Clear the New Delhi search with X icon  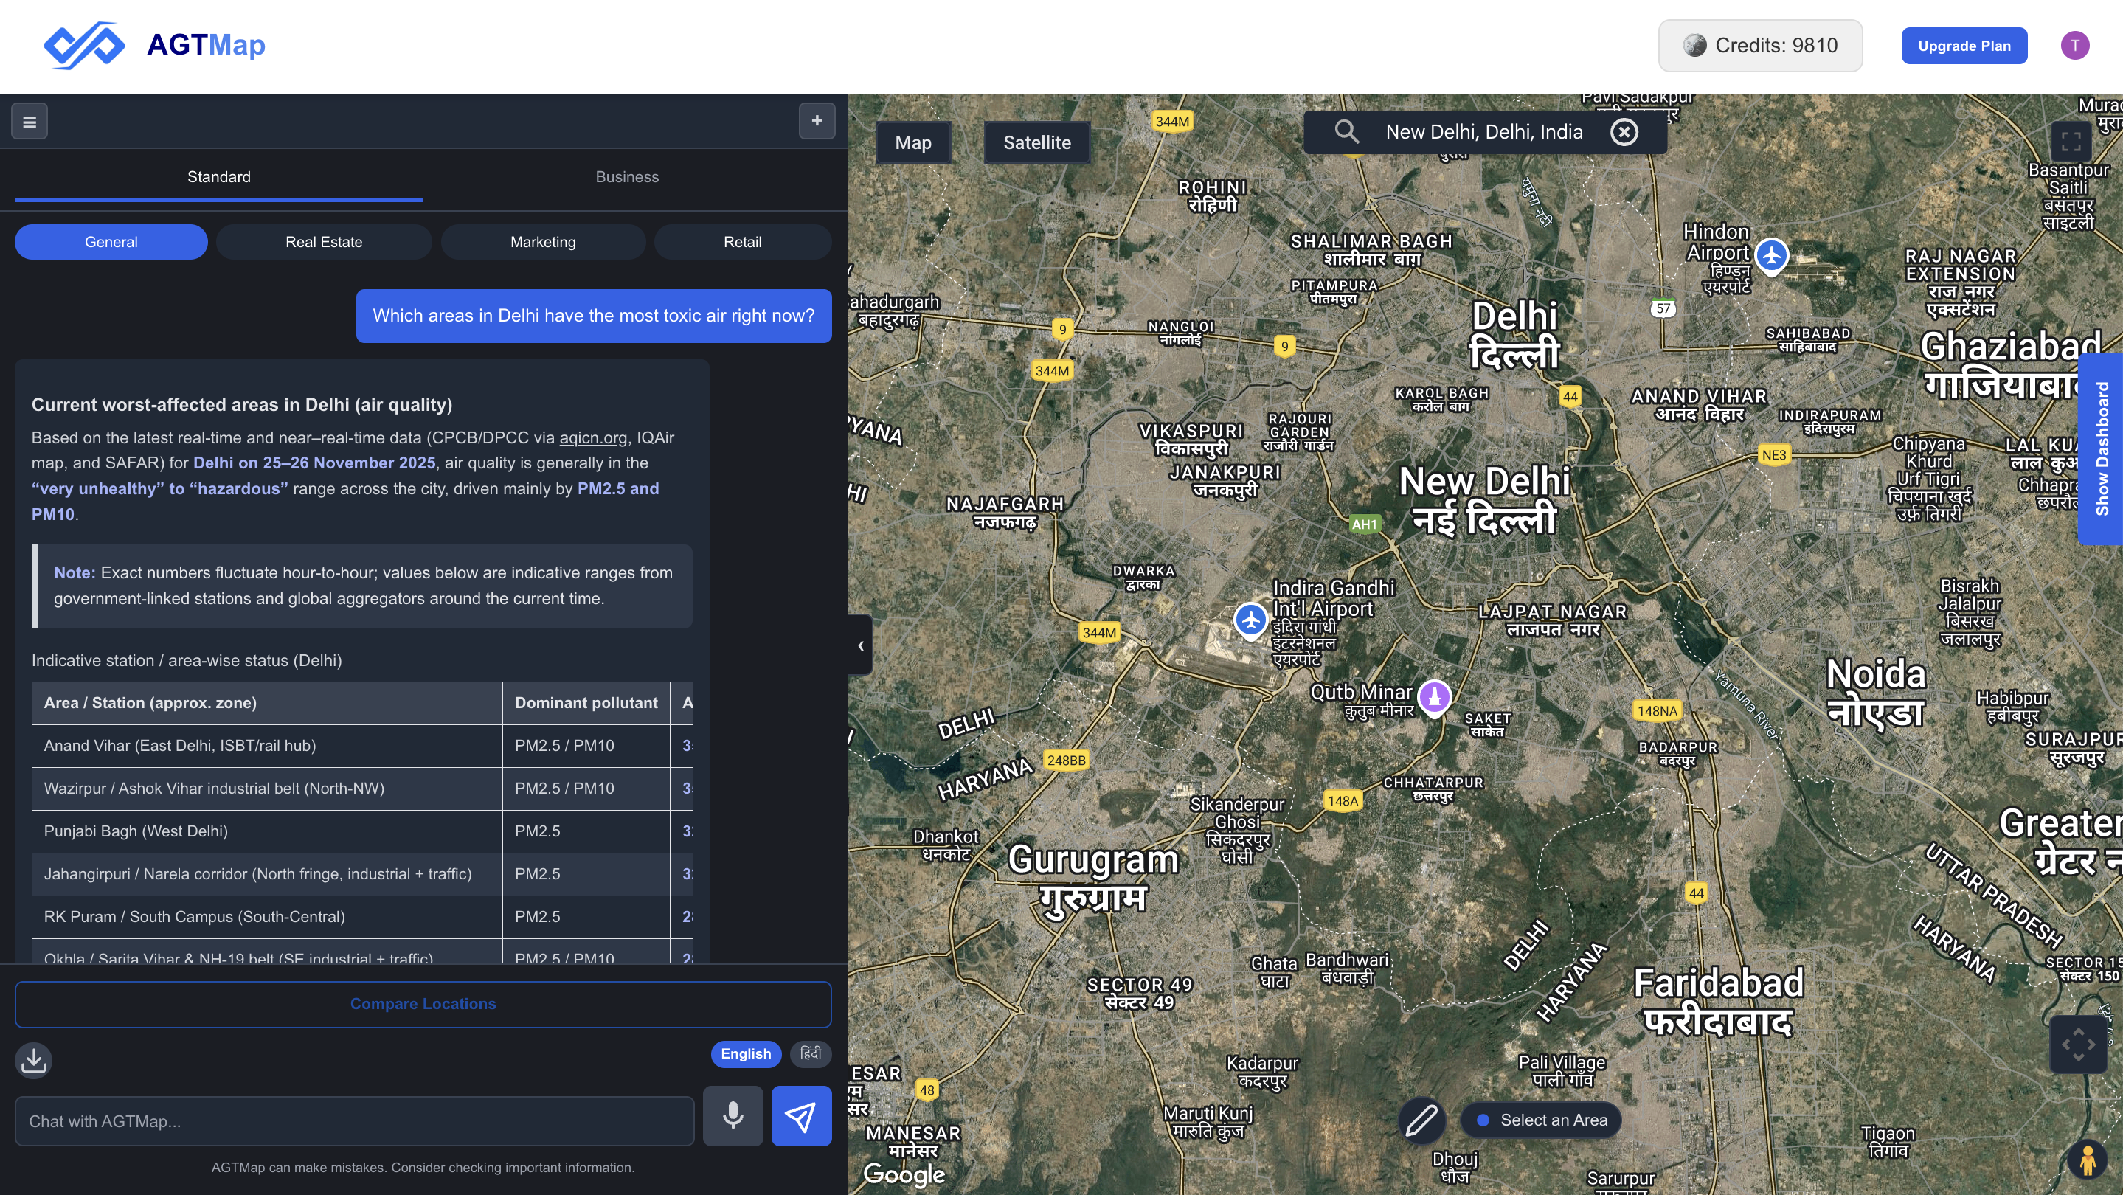(x=1624, y=132)
